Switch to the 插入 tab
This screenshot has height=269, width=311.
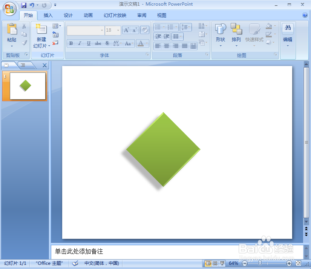pos(48,15)
